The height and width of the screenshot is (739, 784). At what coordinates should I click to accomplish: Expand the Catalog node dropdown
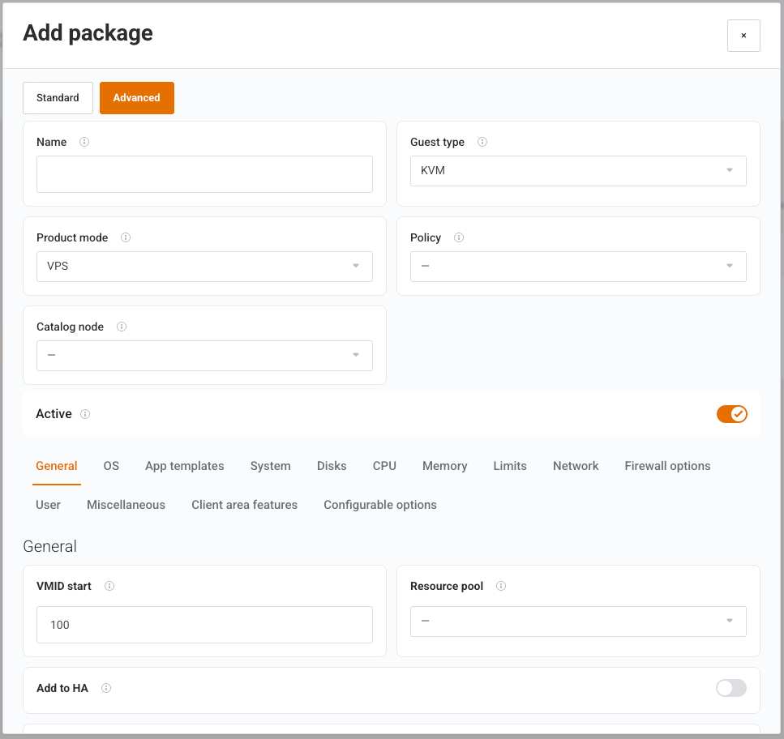tap(204, 356)
